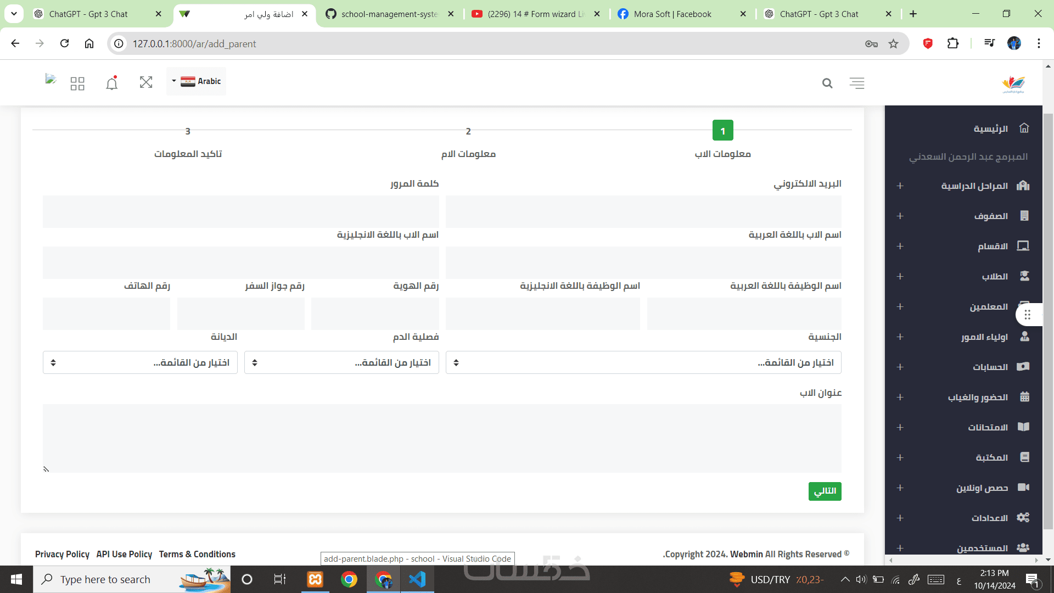Toggle the sidebar hamburger menu icon
1054x593 pixels.
pos(857,83)
